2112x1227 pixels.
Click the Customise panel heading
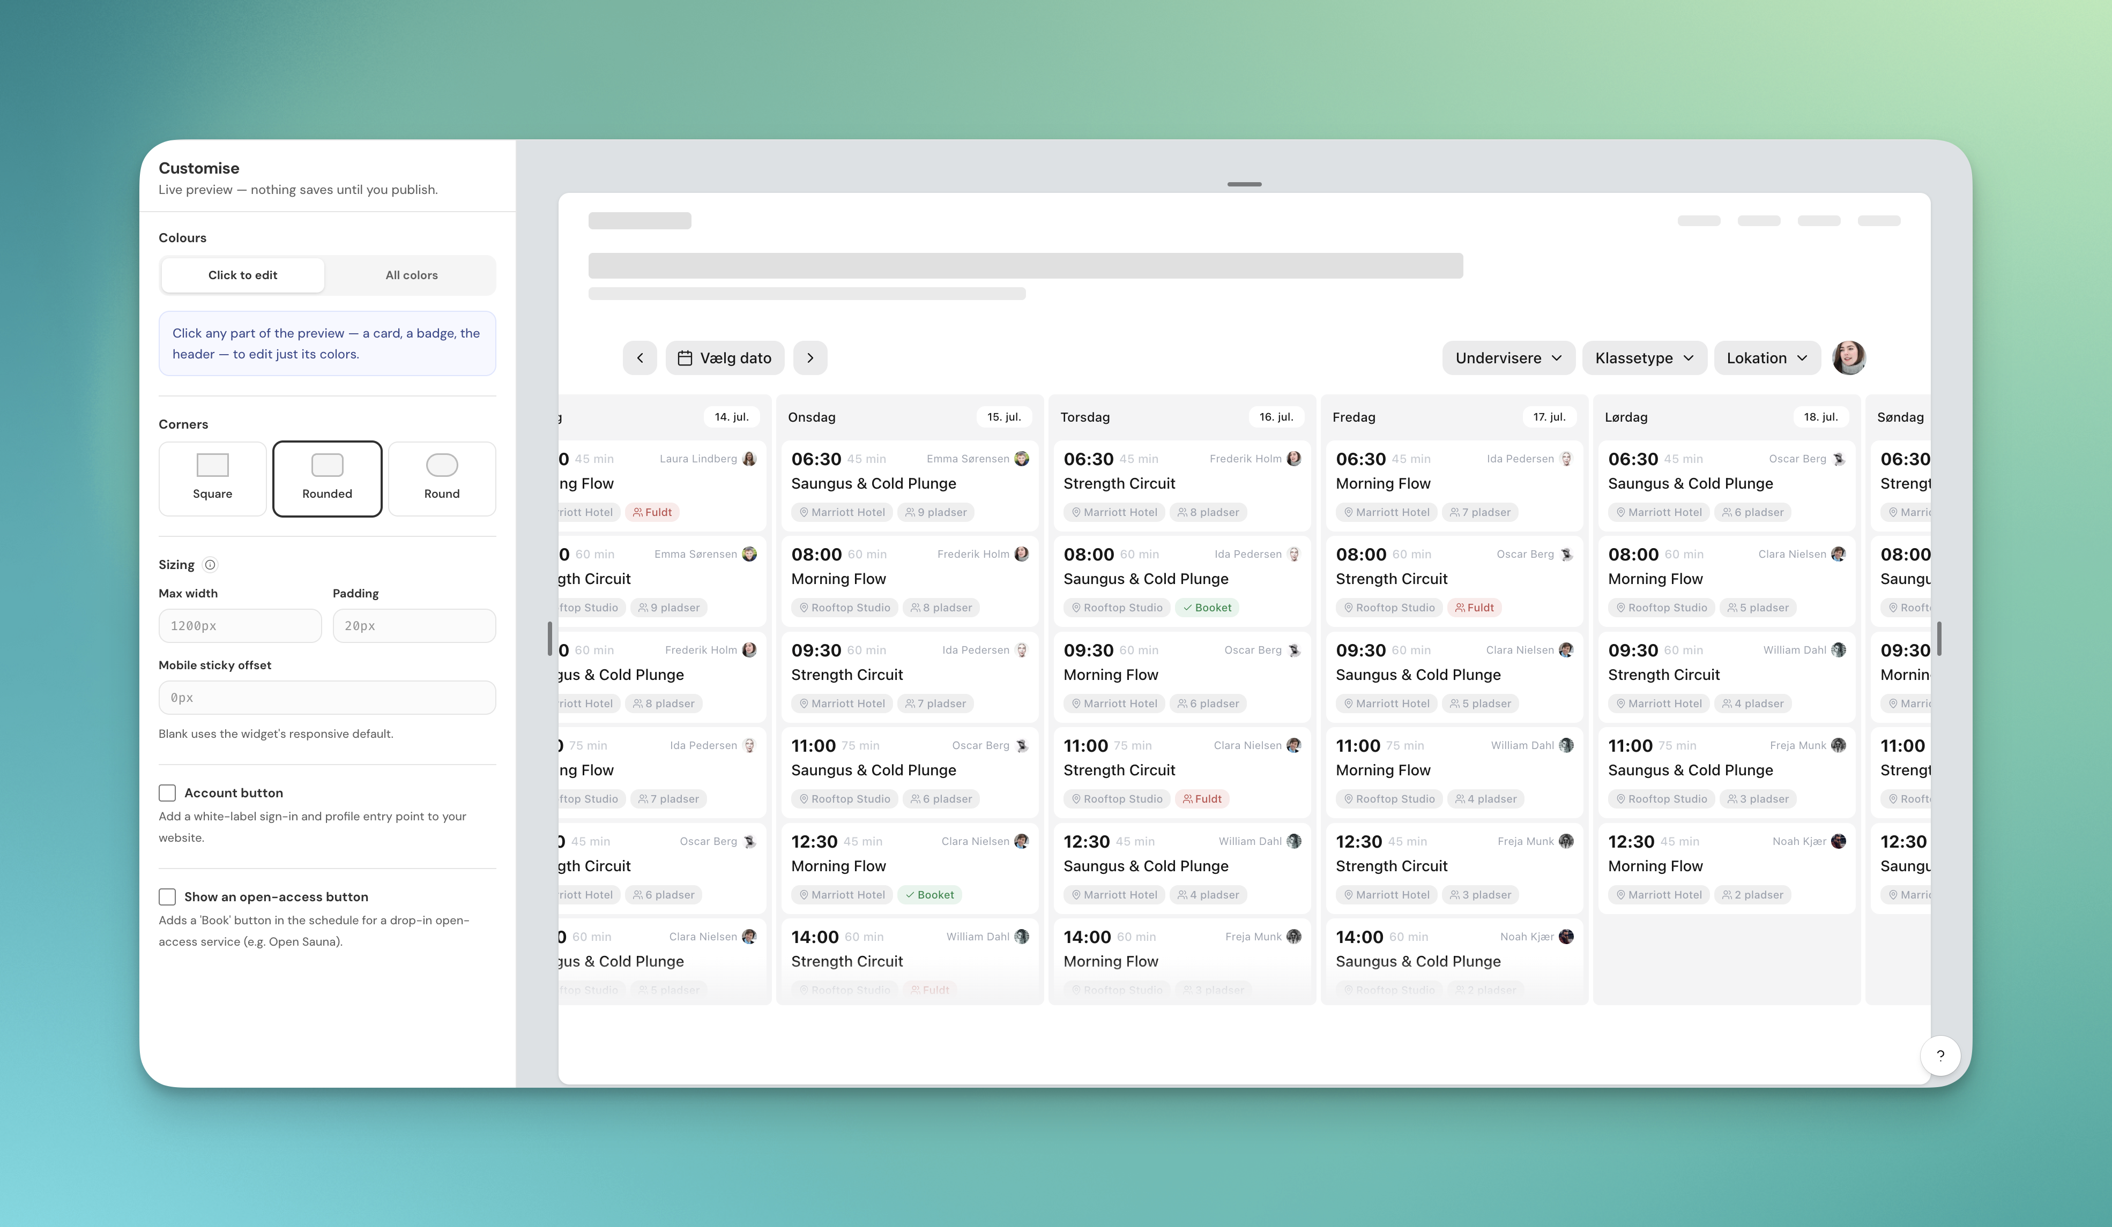tap(199, 168)
